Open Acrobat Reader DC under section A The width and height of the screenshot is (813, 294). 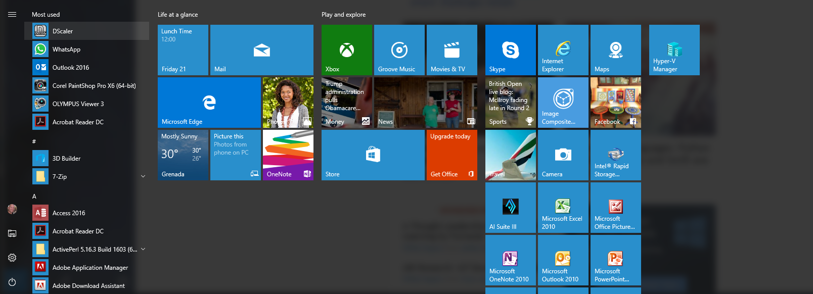coord(86,231)
